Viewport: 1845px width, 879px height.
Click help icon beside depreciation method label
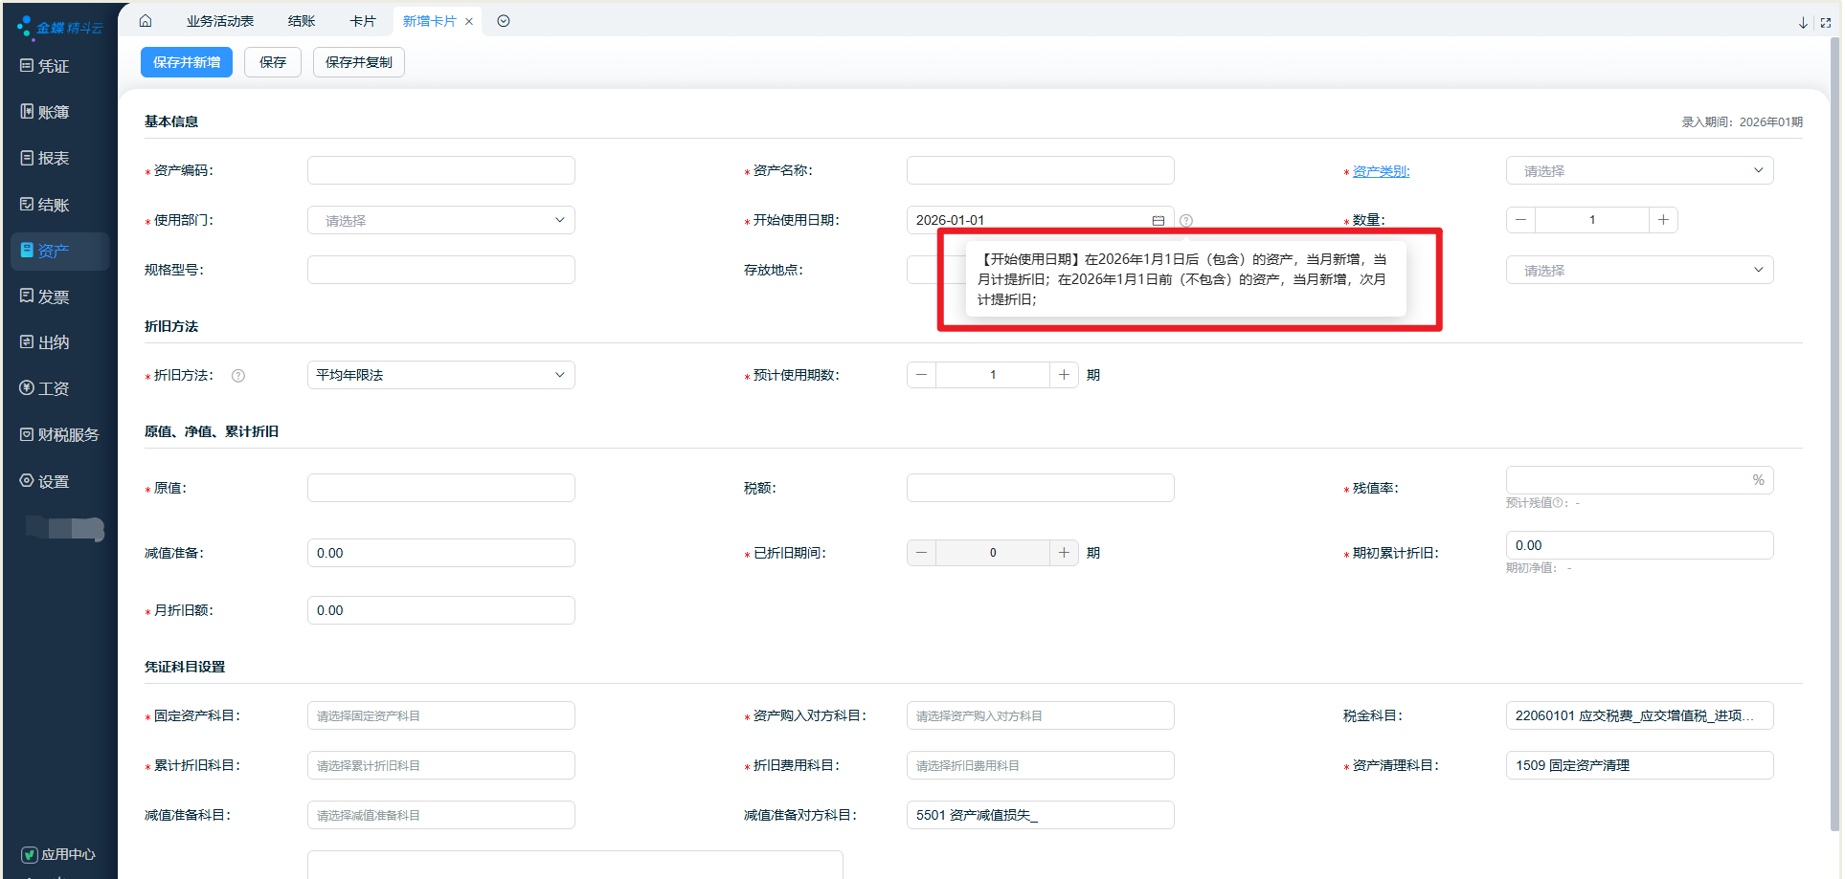pos(238,376)
